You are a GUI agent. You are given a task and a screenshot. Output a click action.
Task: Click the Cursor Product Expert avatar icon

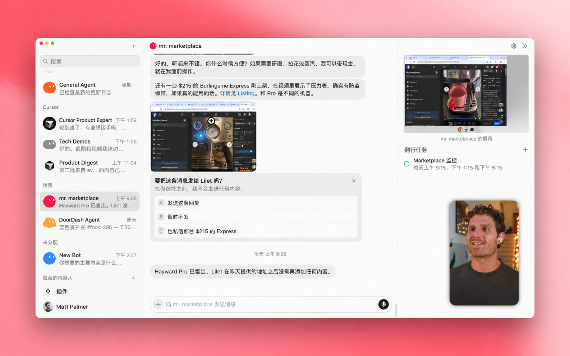tap(49, 123)
